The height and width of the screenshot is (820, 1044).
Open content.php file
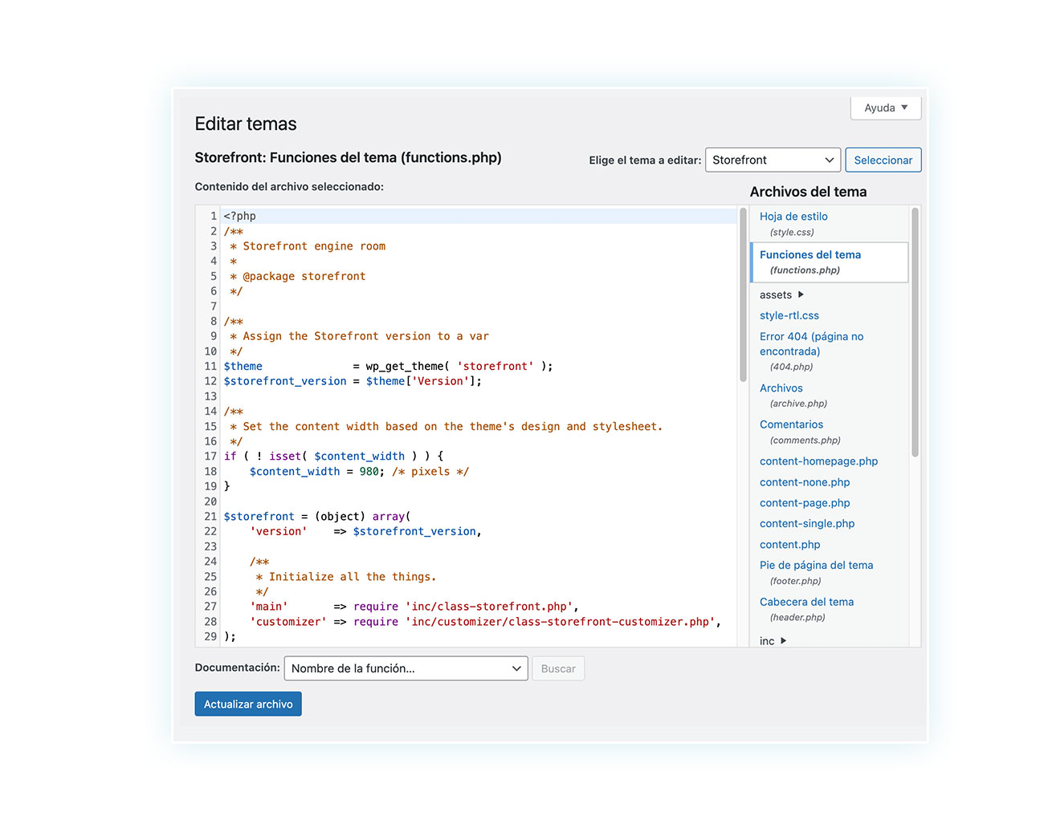coord(790,545)
